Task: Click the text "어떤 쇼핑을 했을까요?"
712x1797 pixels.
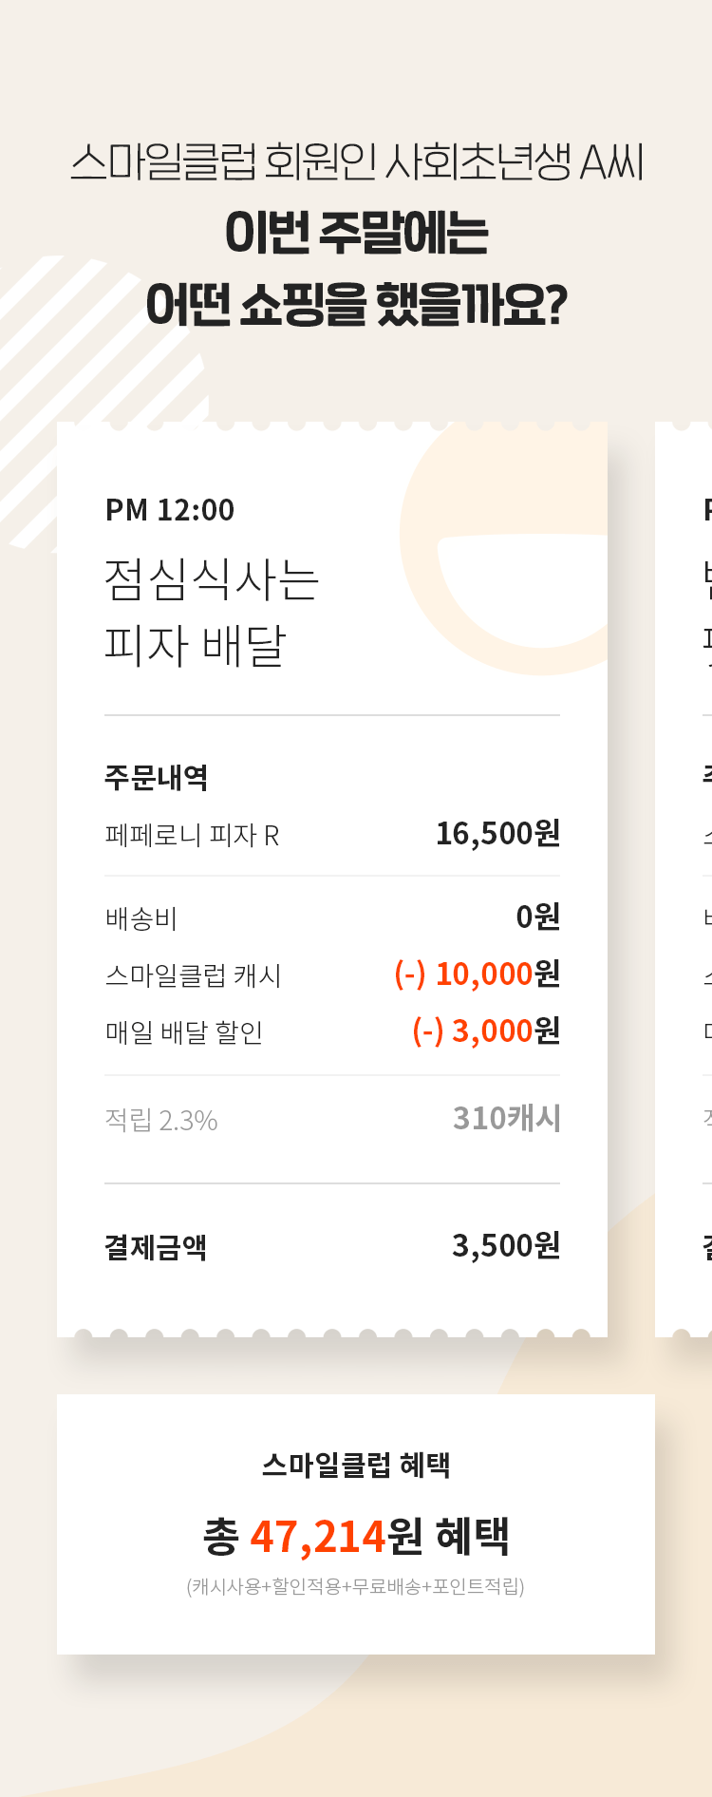Action: click(x=357, y=306)
